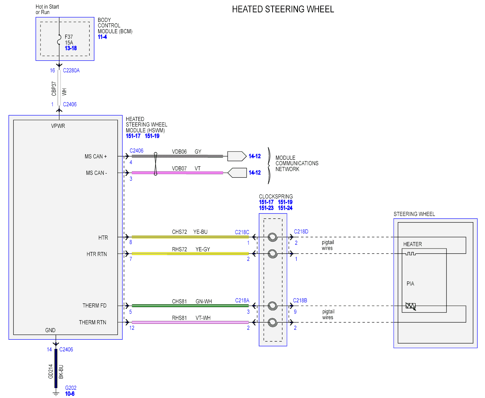Click connector label C218C
Image resolution: width=485 pixels, height=398 pixels.
242,232
